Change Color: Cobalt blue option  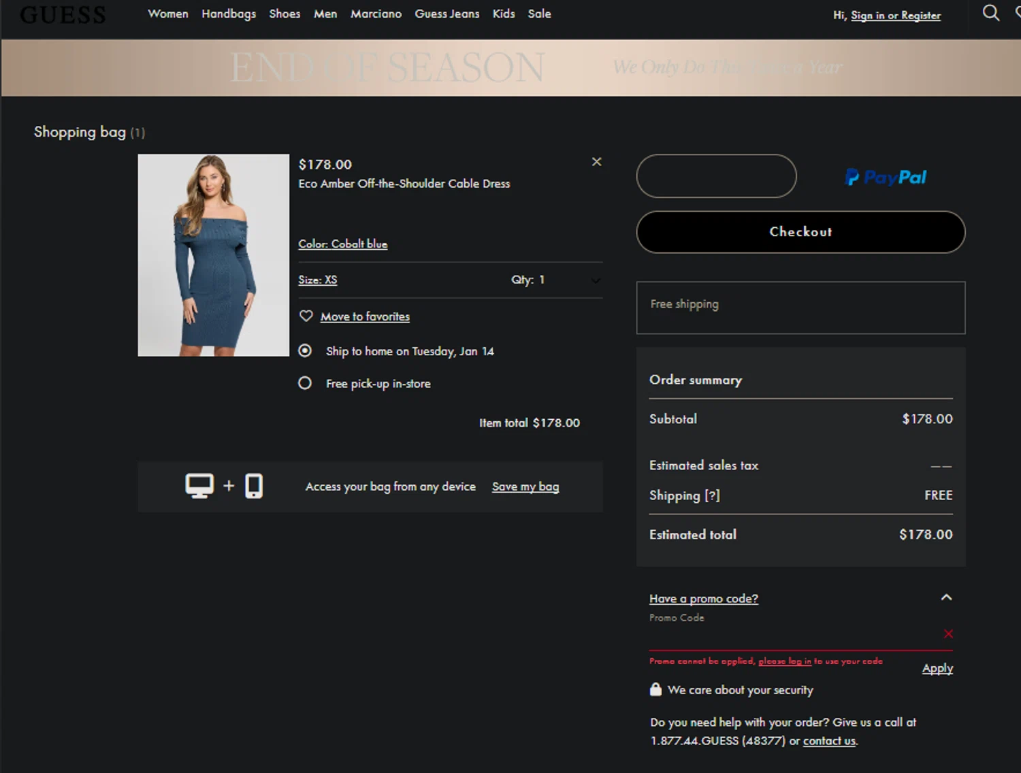342,244
